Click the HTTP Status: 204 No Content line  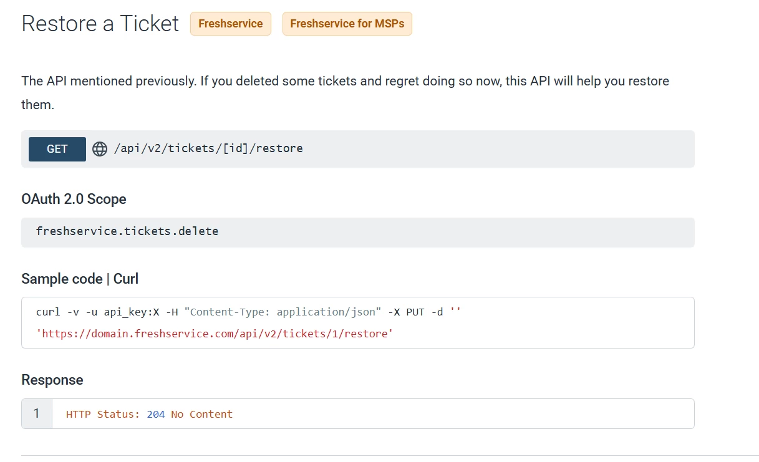tap(149, 414)
